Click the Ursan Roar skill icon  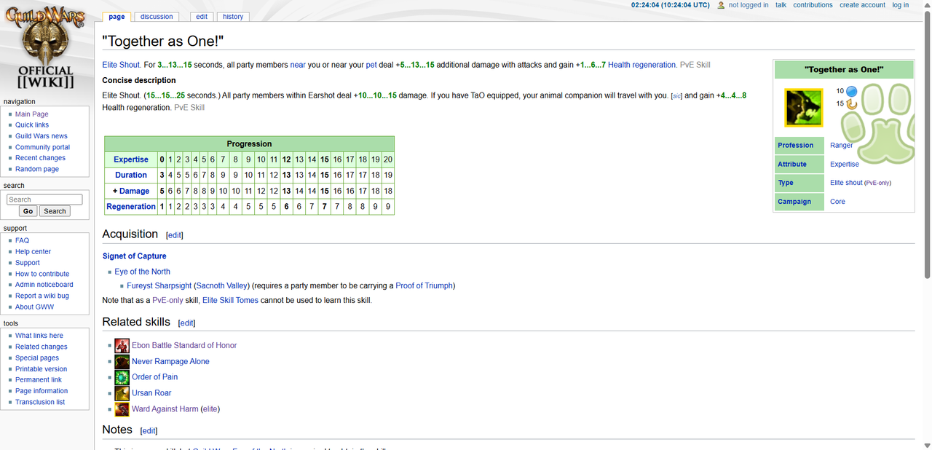pos(122,393)
